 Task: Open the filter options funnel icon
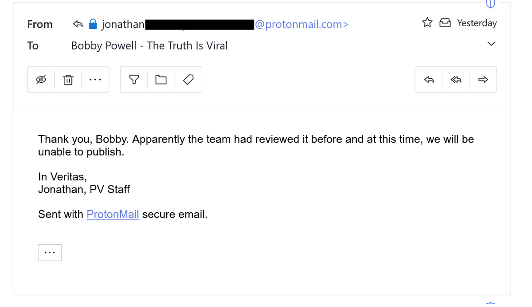click(134, 80)
